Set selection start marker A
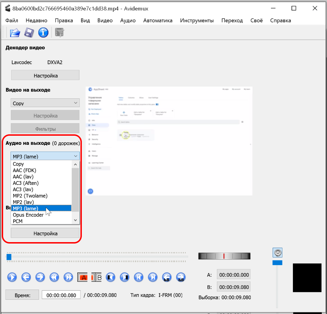 (x=82, y=277)
